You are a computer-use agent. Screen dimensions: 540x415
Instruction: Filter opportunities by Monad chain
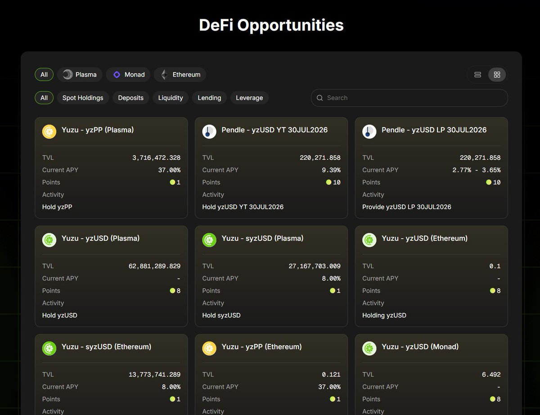(128, 75)
